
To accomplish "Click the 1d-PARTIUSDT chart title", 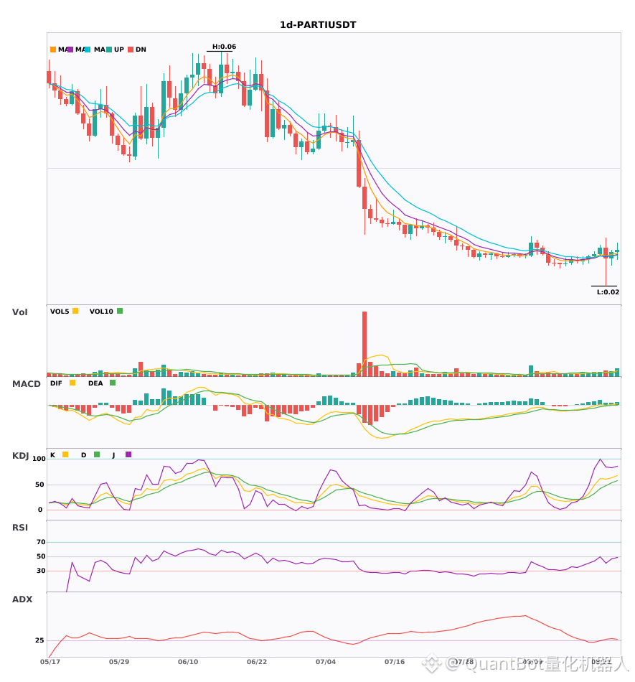I will [x=318, y=25].
